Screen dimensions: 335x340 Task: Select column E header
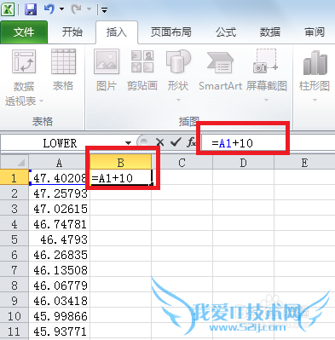pyautogui.click(x=304, y=163)
